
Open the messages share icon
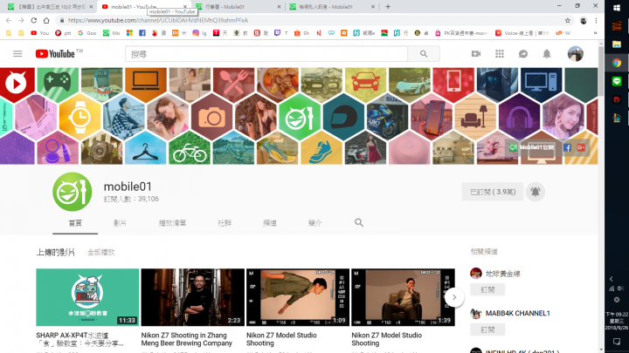[x=523, y=54]
